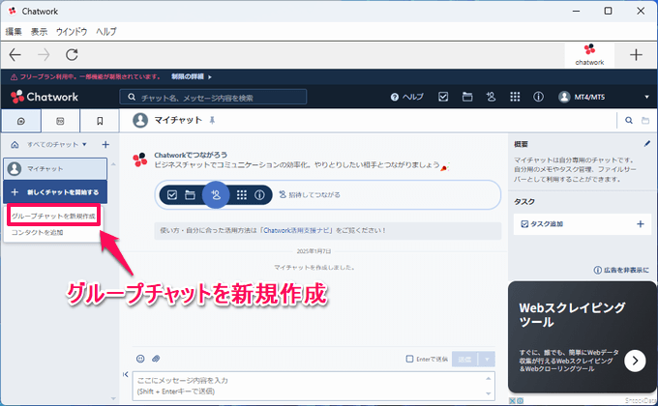
Task: Select the chat list tab
Action: [21, 121]
